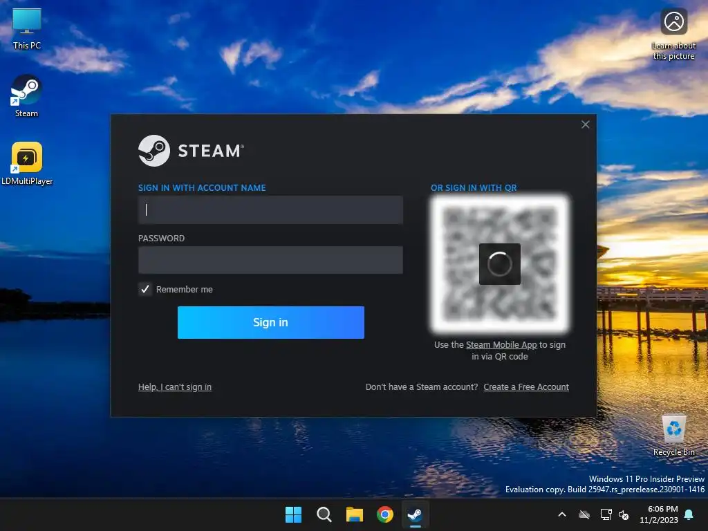
Task: Open the Help, I can't sign in link
Action: coord(175,387)
